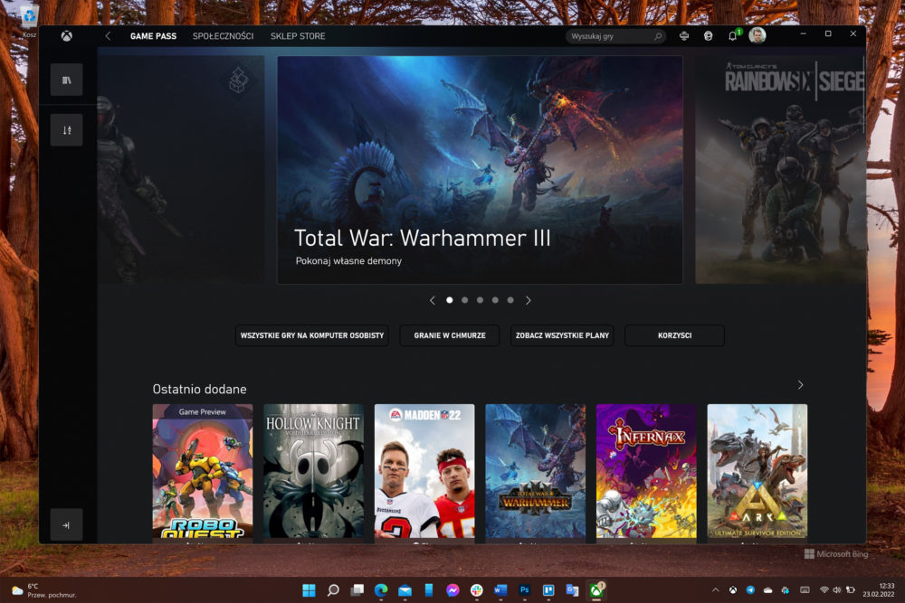Open notifications bell in the Xbox app
Viewport: 905px width, 603px height.
point(733,36)
